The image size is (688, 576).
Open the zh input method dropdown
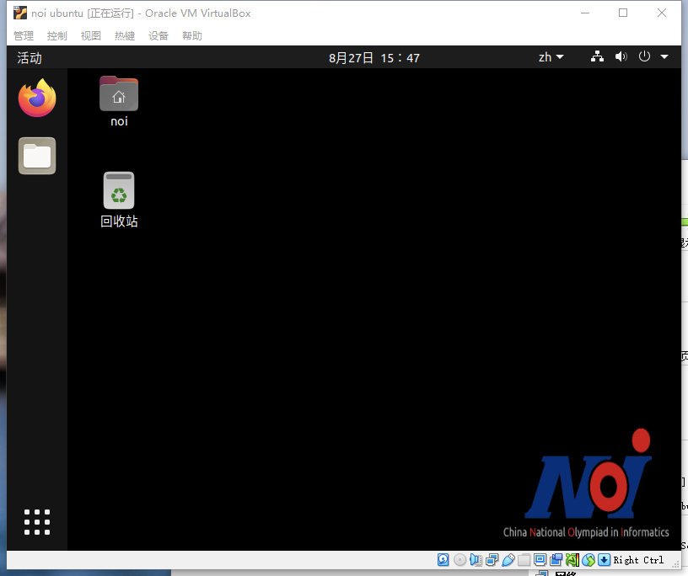tap(550, 57)
